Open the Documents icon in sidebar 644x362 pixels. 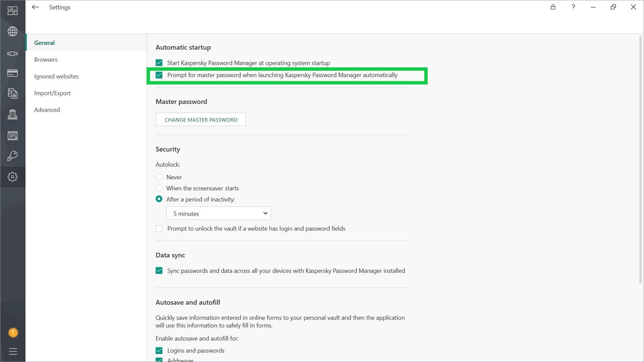coord(12,94)
